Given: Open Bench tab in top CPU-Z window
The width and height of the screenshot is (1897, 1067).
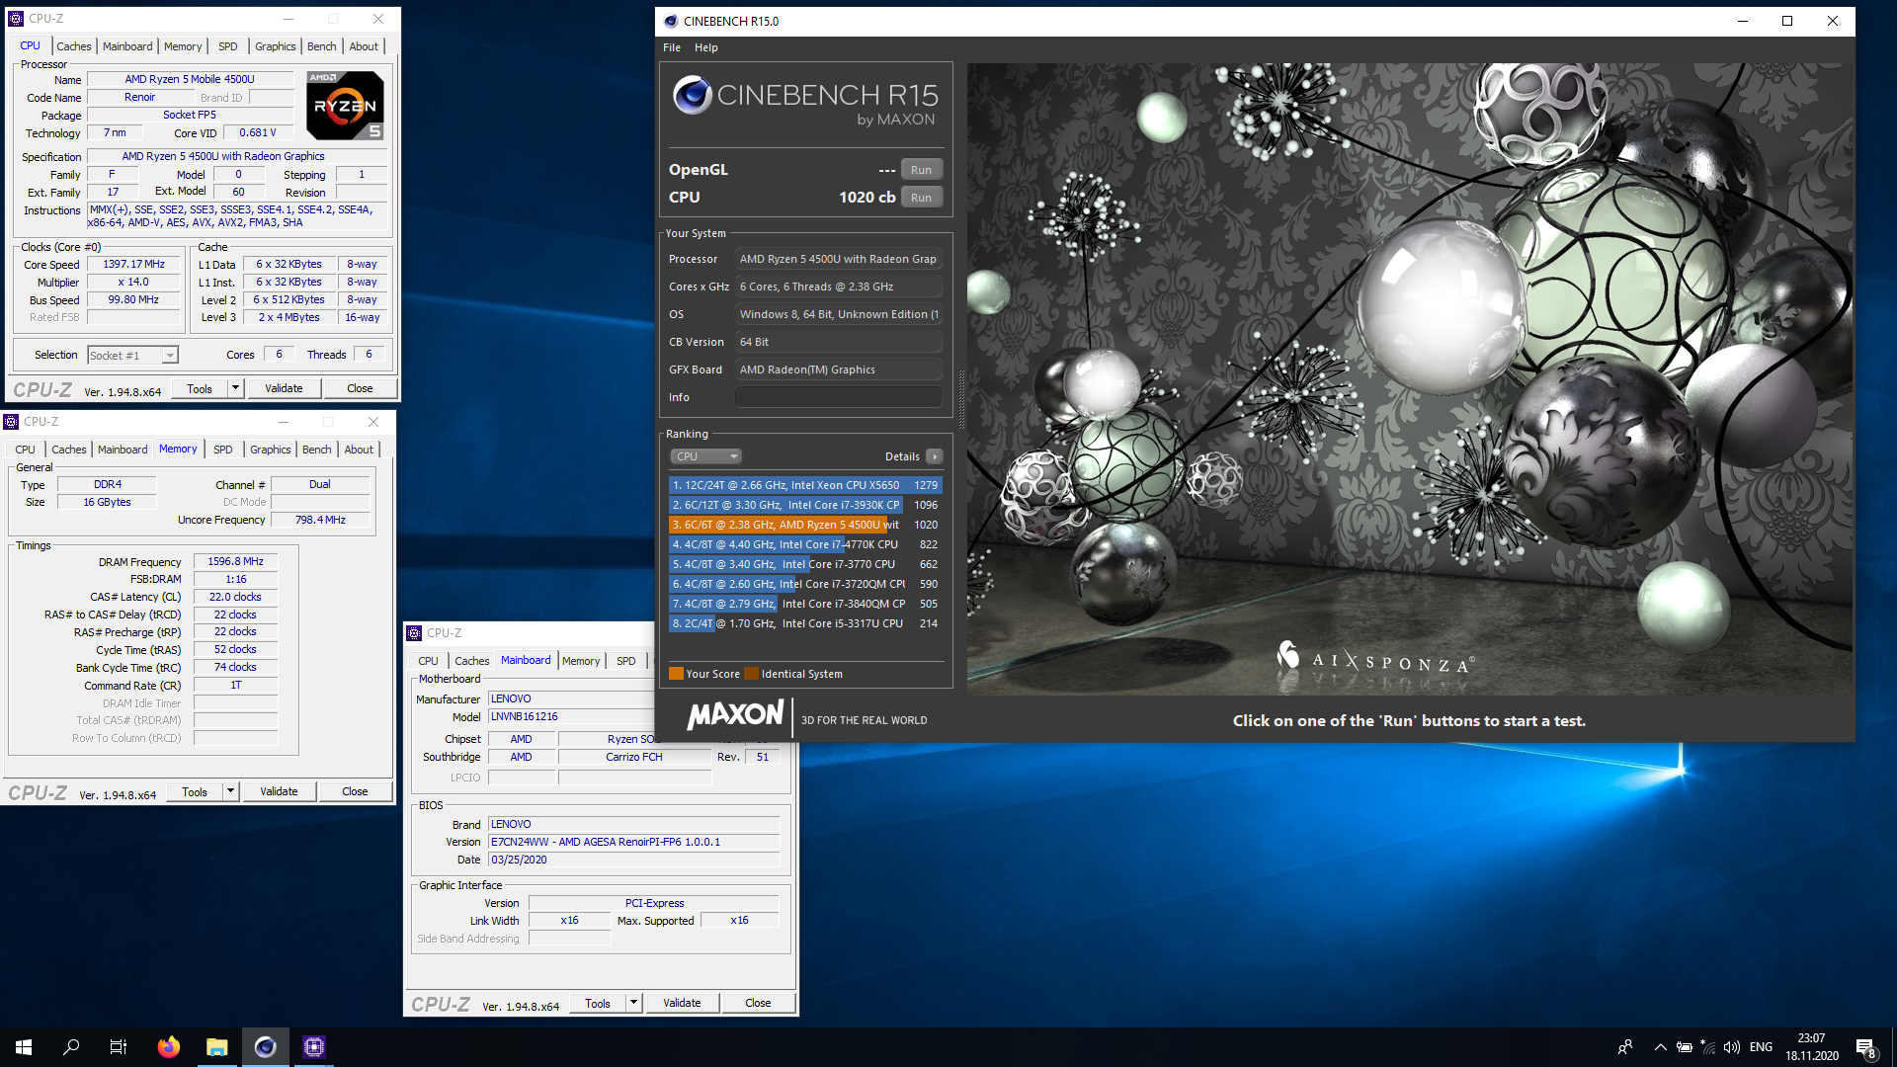Looking at the screenshot, I should click(321, 46).
